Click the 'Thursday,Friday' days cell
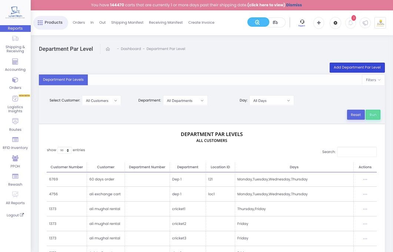This screenshot has width=393, height=252. (x=294, y=209)
